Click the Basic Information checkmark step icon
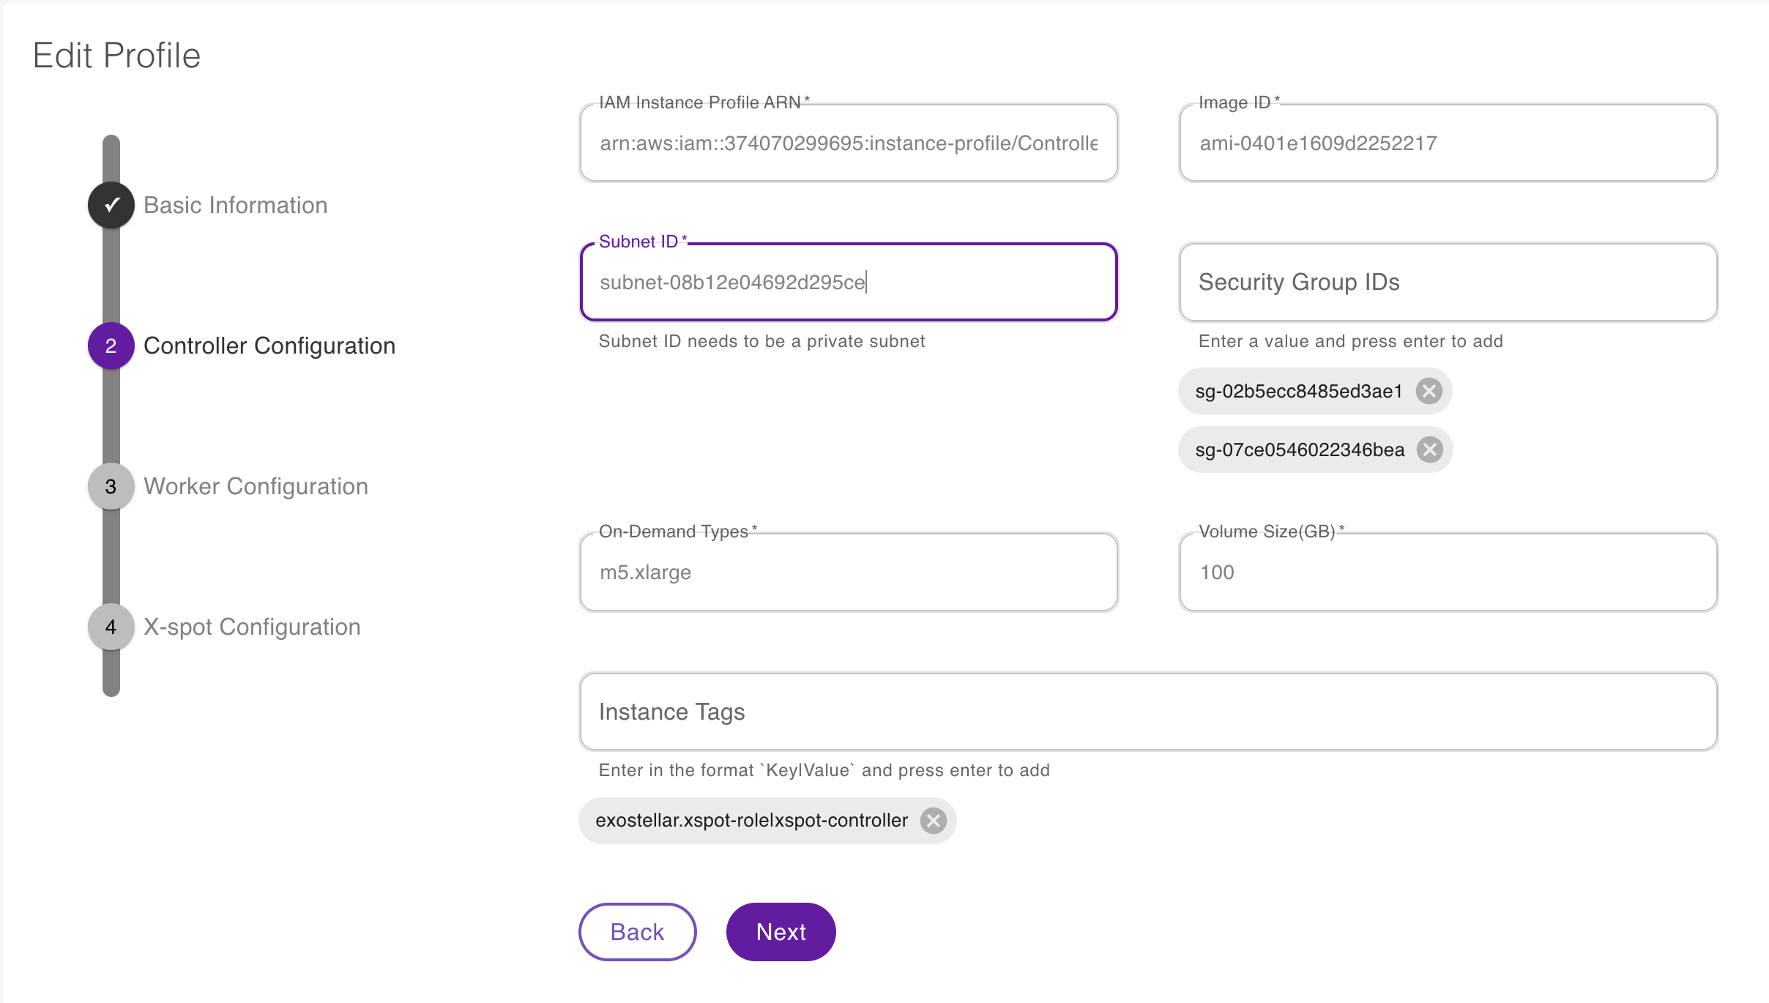 click(x=111, y=205)
